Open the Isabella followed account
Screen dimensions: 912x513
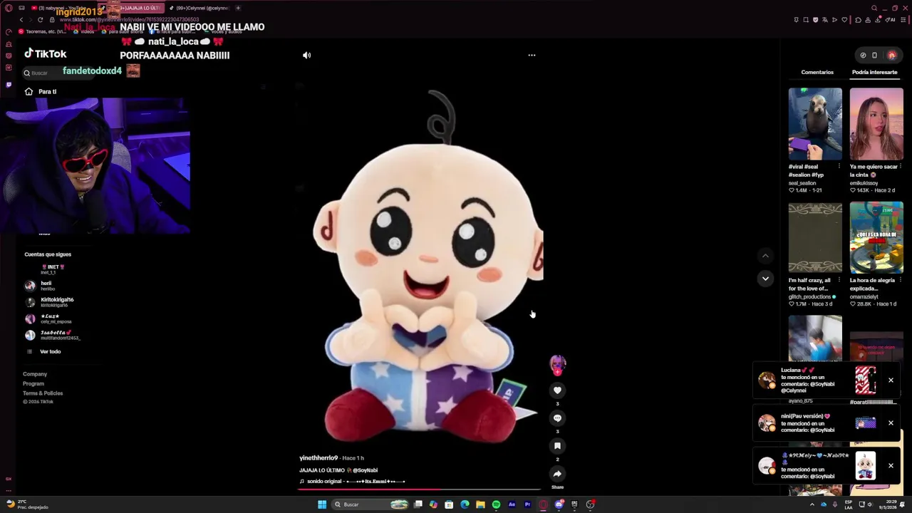coord(53,335)
